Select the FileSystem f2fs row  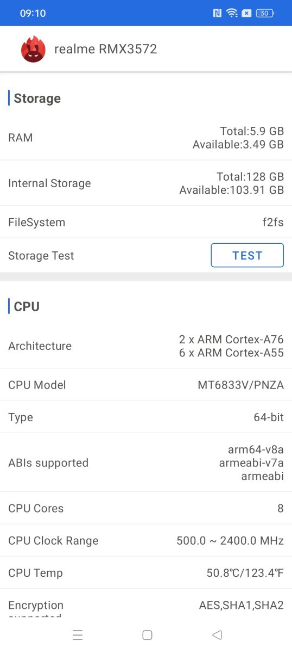click(x=146, y=222)
